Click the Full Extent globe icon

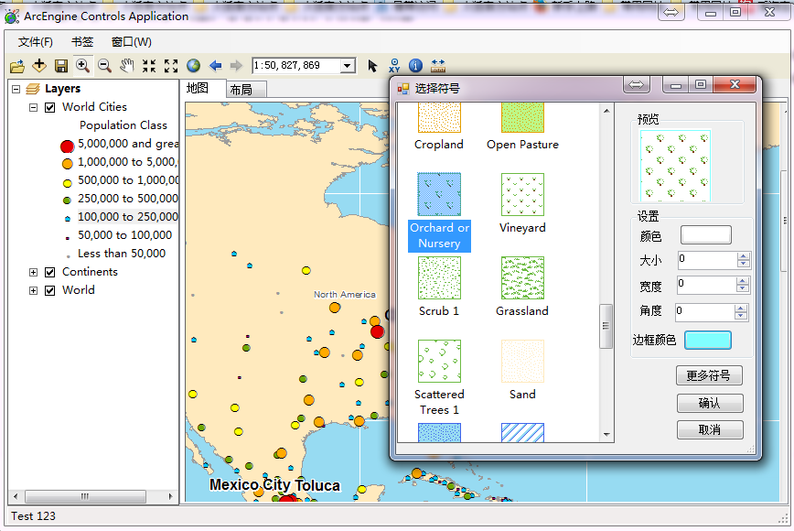(x=193, y=65)
